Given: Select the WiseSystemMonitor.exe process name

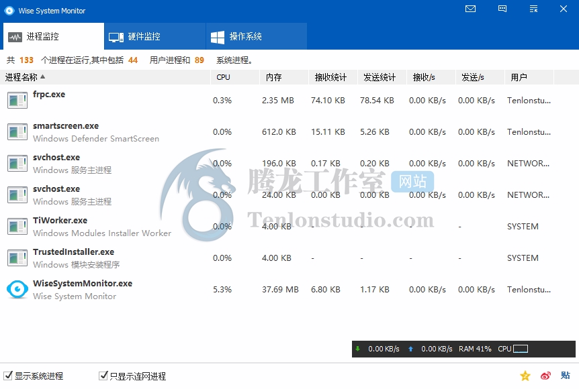Looking at the screenshot, I should 83,284.
